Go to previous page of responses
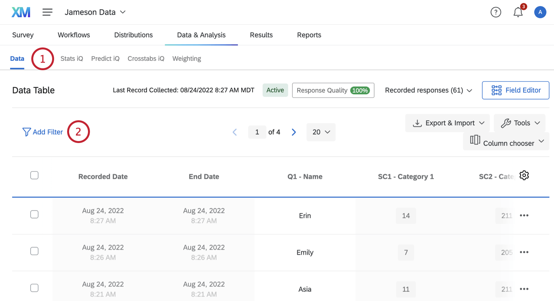Viewport: 554px width, 301px height. tap(235, 132)
